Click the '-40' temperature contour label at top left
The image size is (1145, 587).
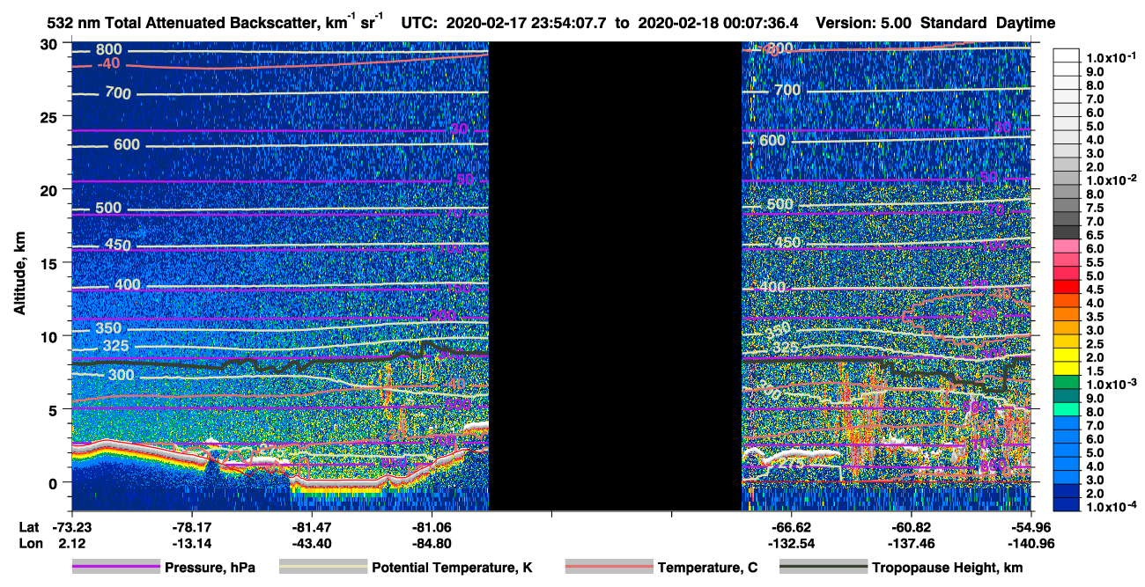107,64
